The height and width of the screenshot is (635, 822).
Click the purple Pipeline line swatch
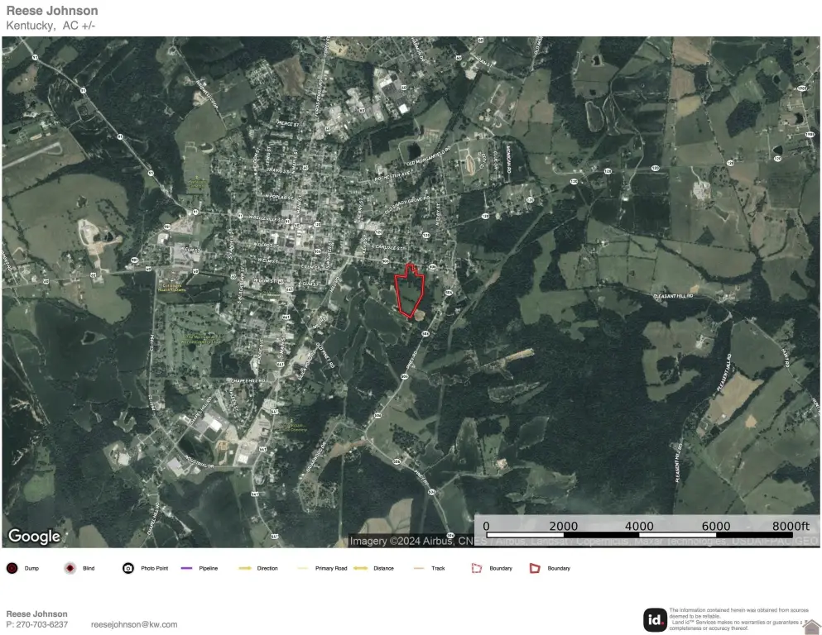[186, 569]
